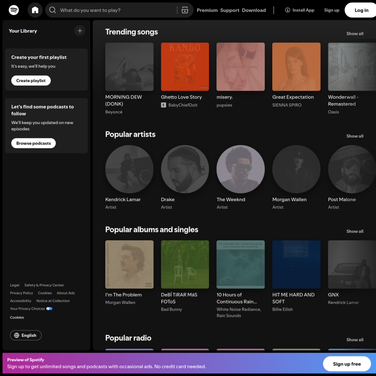The width and height of the screenshot is (376, 376).
Task: Click the Sign up free button
Action: coord(347,364)
